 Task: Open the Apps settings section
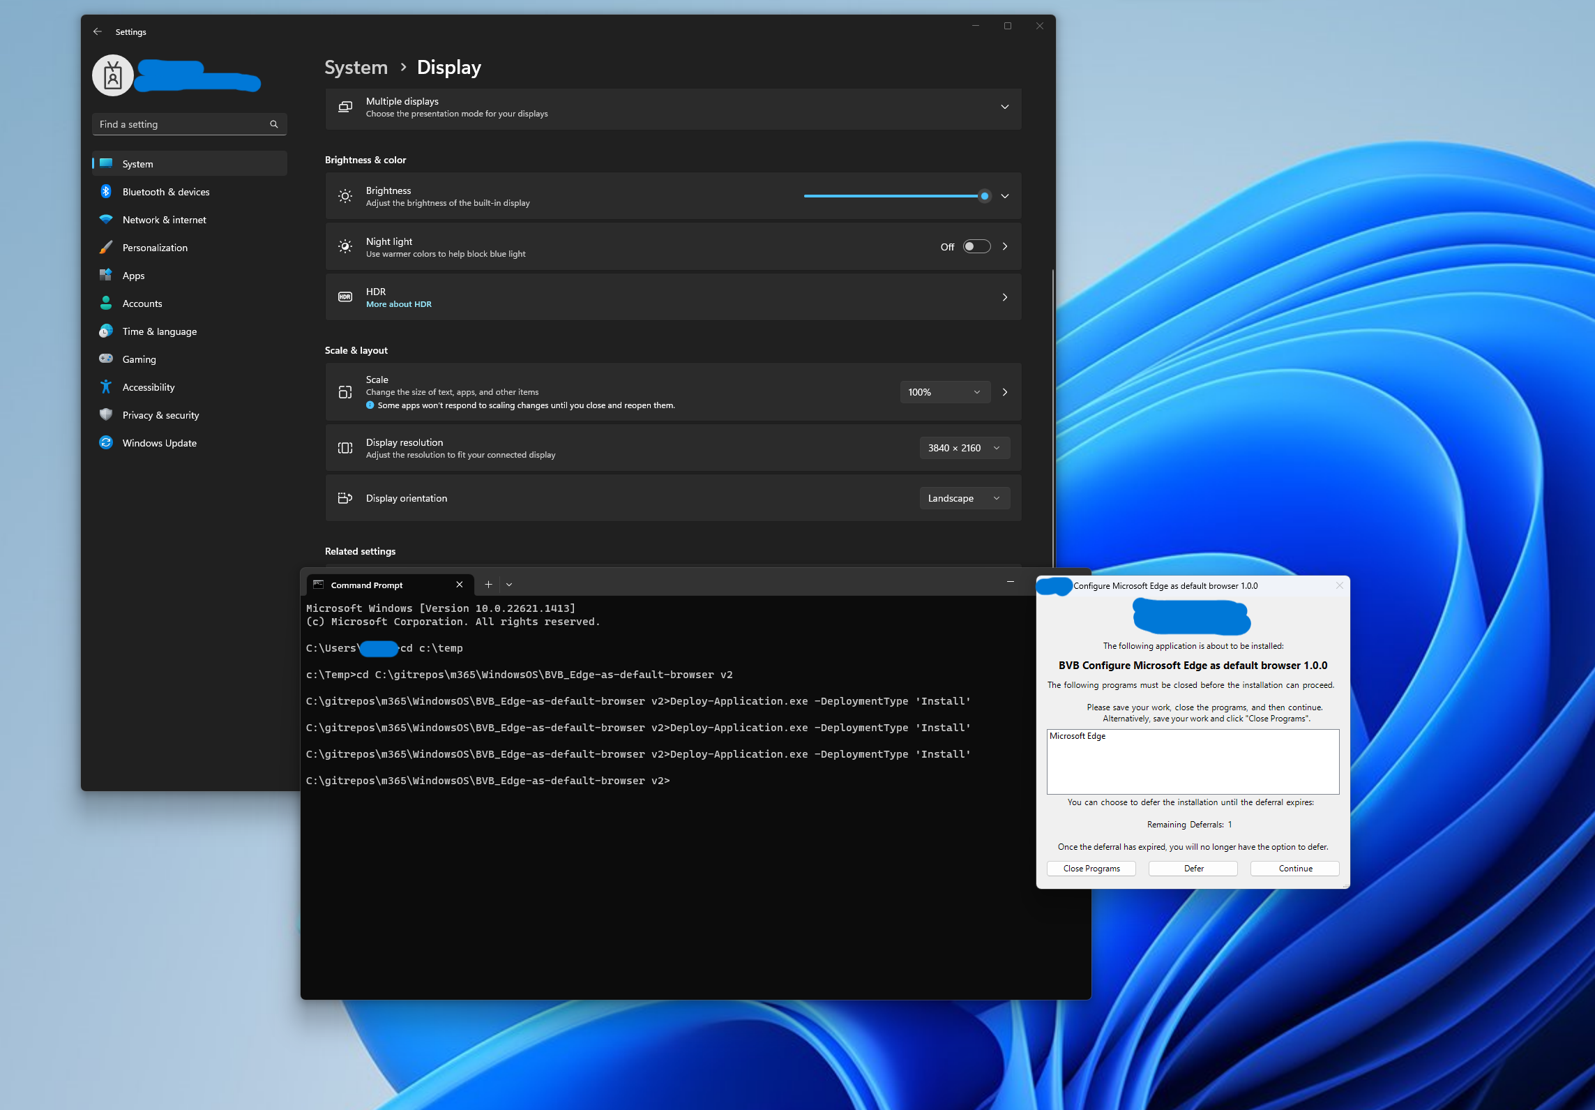[x=133, y=275]
